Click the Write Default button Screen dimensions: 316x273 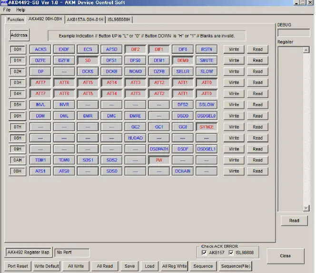pos(47,266)
